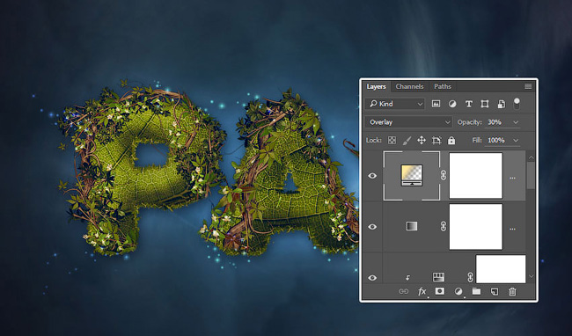Select the Layers tab

[376, 86]
